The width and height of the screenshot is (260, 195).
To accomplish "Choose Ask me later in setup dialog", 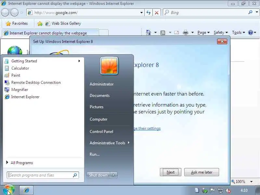I will (201, 172).
